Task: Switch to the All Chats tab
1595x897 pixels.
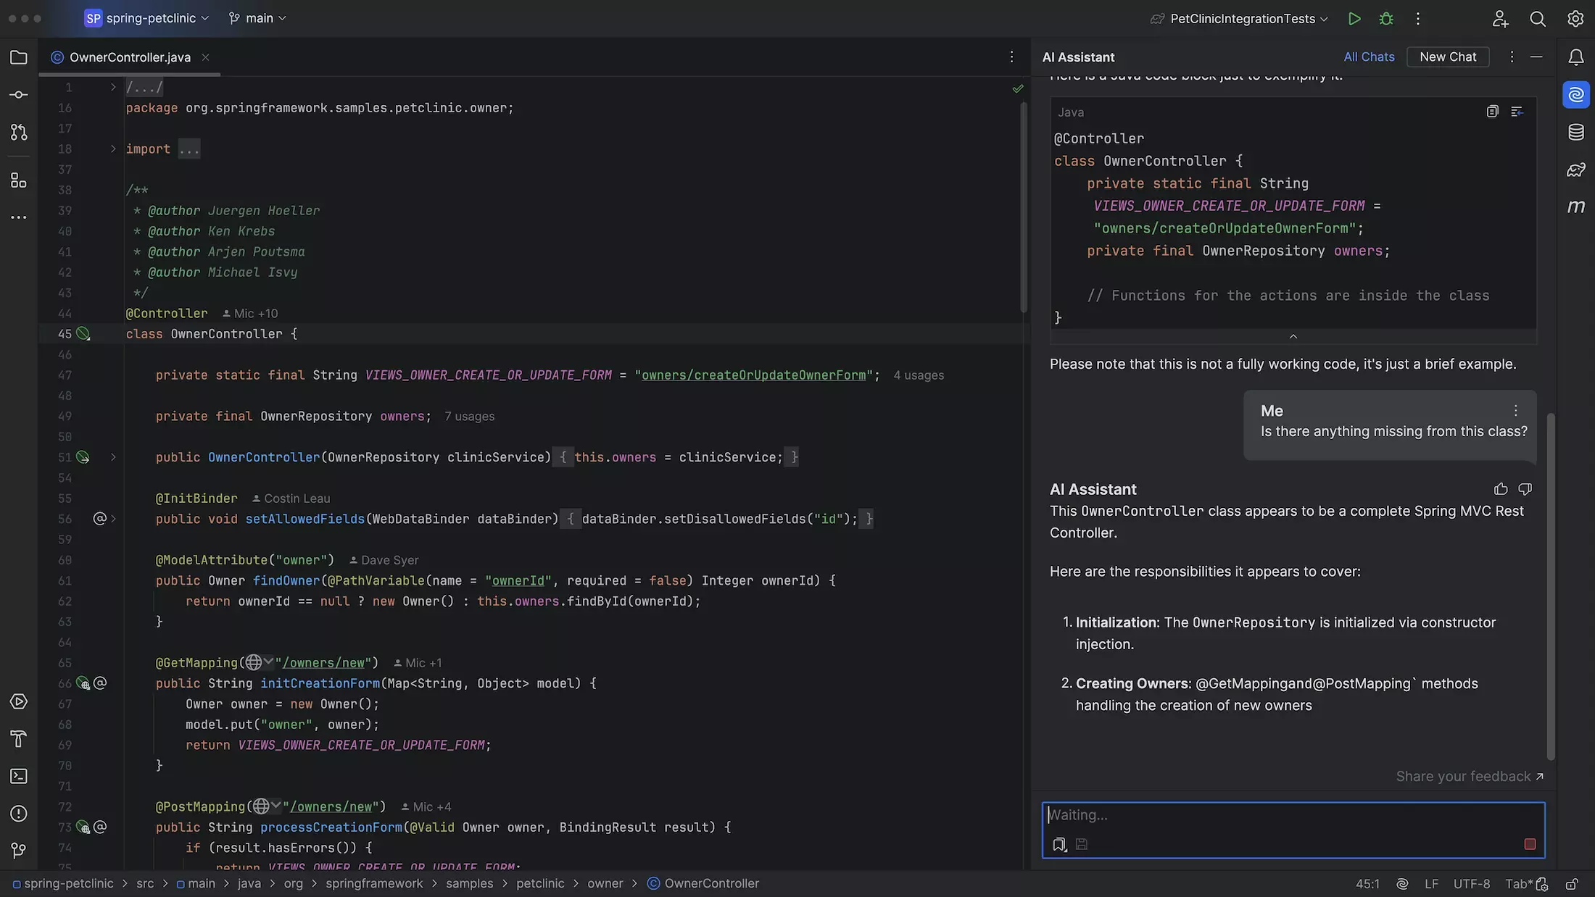Action: click(1369, 57)
